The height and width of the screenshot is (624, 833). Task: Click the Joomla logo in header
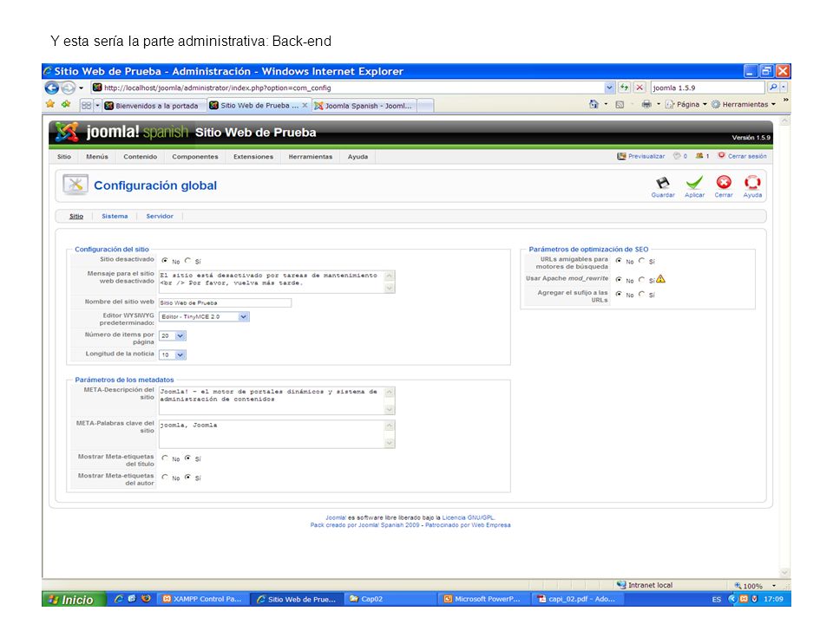pos(67,132)
